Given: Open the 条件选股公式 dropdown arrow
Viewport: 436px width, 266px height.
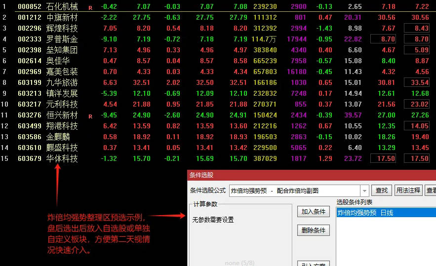Looking at the screenshot, I should click(364, 190).
